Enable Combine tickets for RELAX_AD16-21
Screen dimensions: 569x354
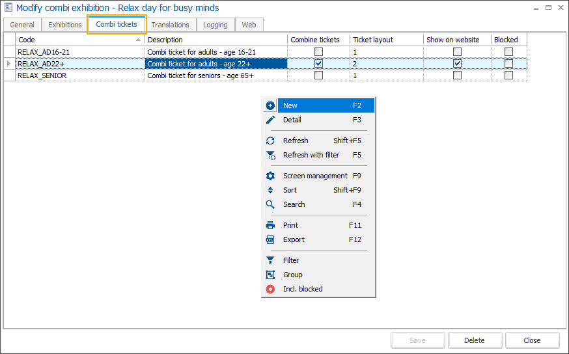(318, 51)
